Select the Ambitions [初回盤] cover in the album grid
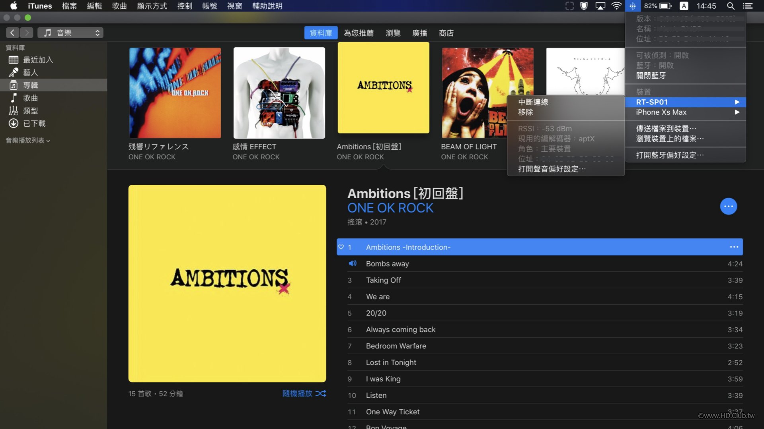Viewport: 764px width, 429px height. (384, 88)
